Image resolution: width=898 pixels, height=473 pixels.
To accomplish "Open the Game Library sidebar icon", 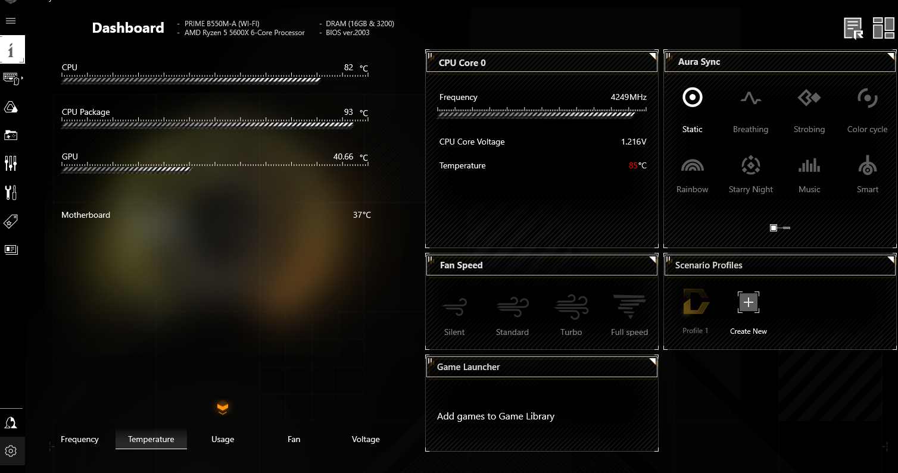I will click(x=11, y=135).
